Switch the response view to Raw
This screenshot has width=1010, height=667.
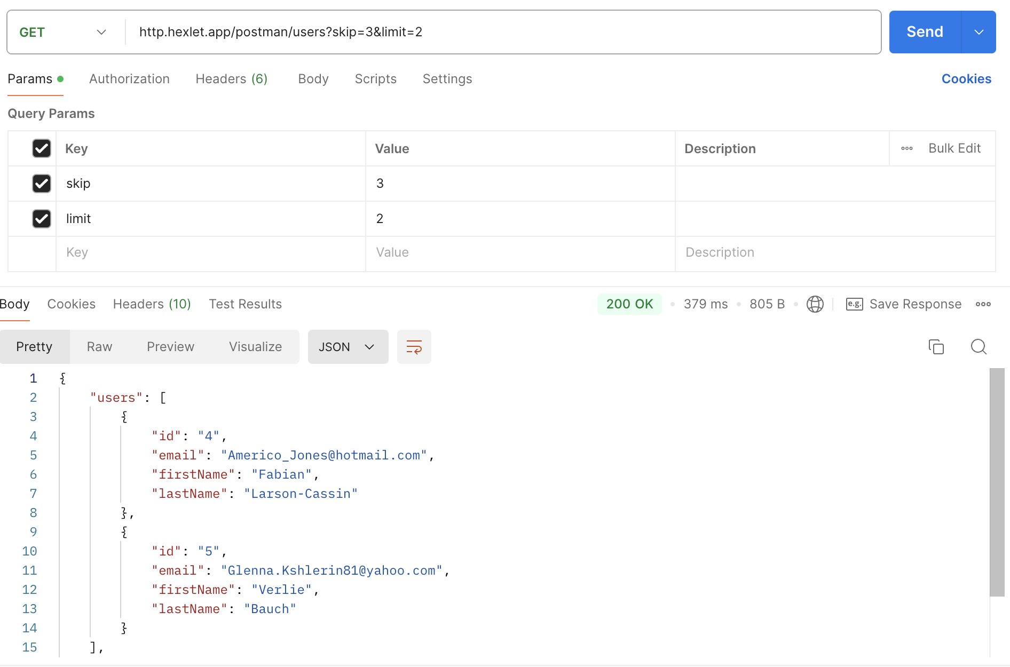pos(99,347)
